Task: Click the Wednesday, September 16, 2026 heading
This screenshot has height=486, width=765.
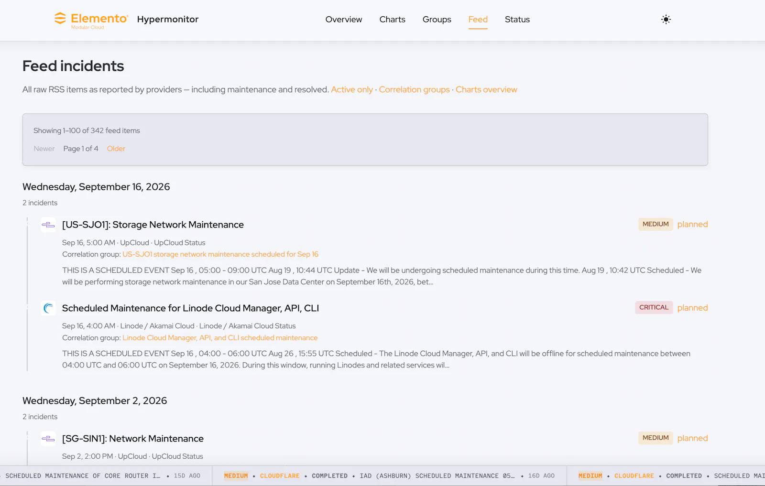Action: coord(96,187)
